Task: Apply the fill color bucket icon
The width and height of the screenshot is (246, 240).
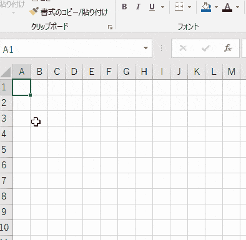Action: coord(206,7)
